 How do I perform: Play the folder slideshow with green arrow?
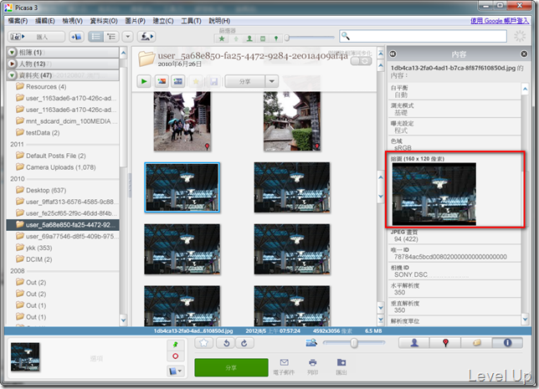[144, 81]
